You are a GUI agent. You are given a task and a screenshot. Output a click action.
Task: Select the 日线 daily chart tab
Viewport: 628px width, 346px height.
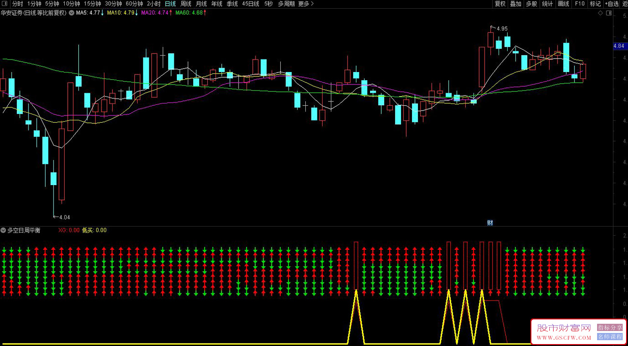click(x=170, y=4)
